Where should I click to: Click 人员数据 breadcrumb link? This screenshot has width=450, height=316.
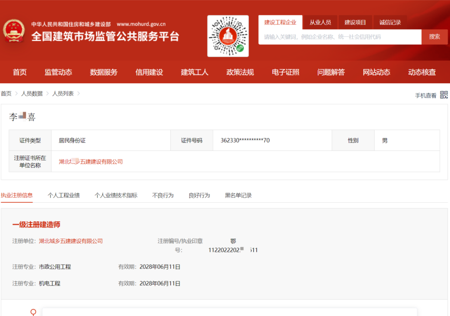tap(32, 94)
